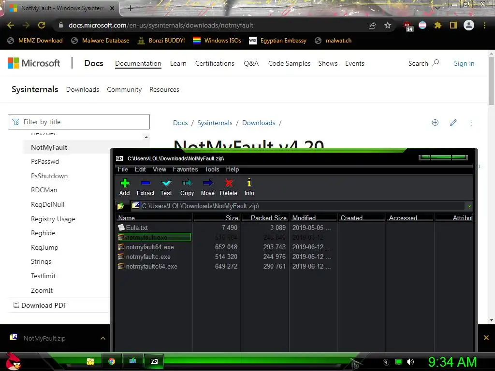
Task: Sort by the Size column header
Action: click(x=217, y=218)
